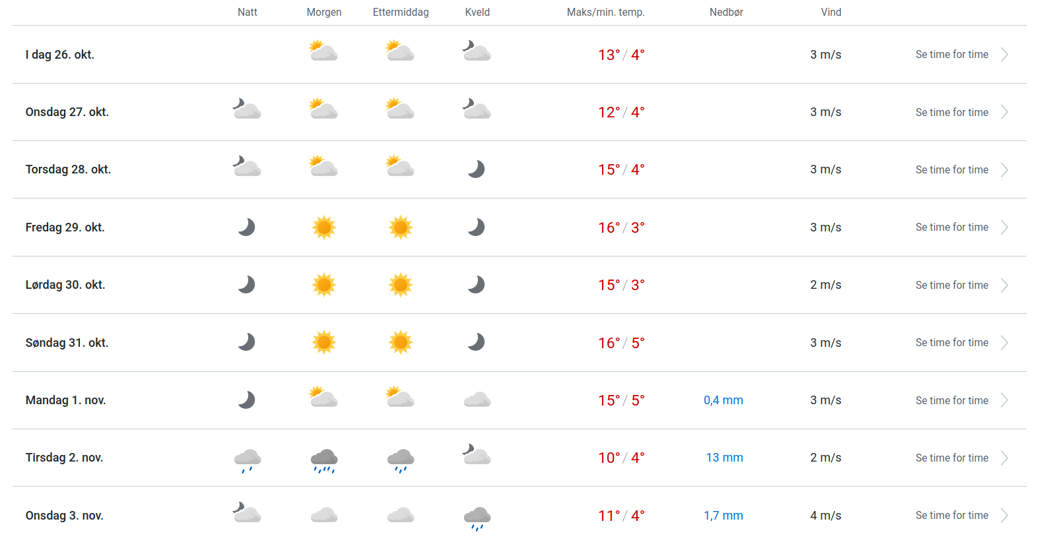Image resolution: width=1039 pixels, height=544 pixels.
Task: Click the evening moon icon for Torsdag 28. okt.
Action: click(476, 169)
